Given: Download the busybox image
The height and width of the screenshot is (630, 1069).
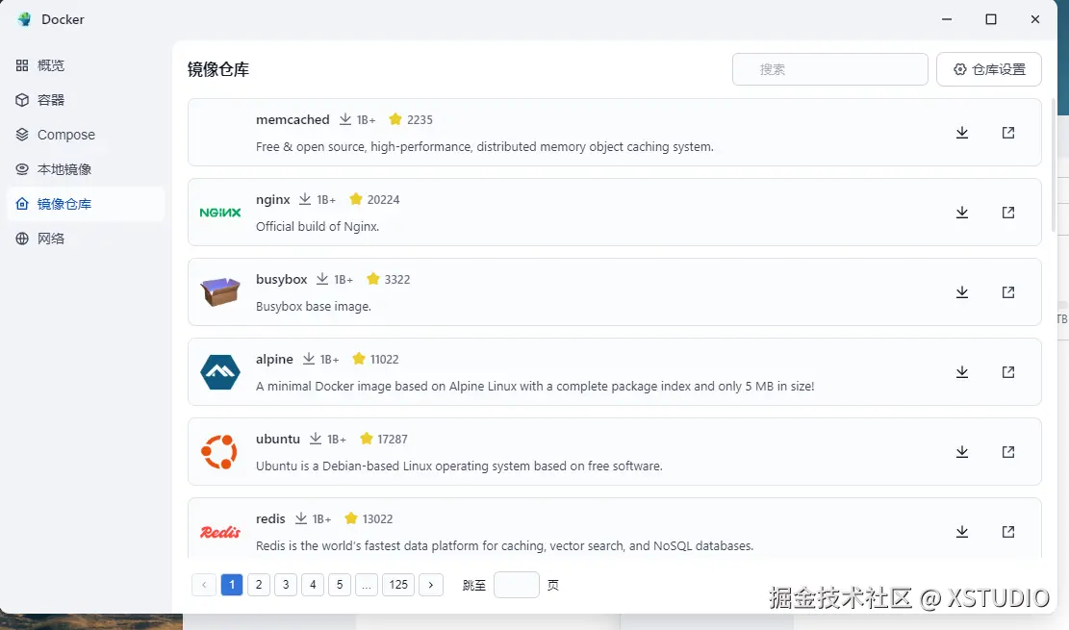Looking at the screenshot, I should (x=962, y=291).
